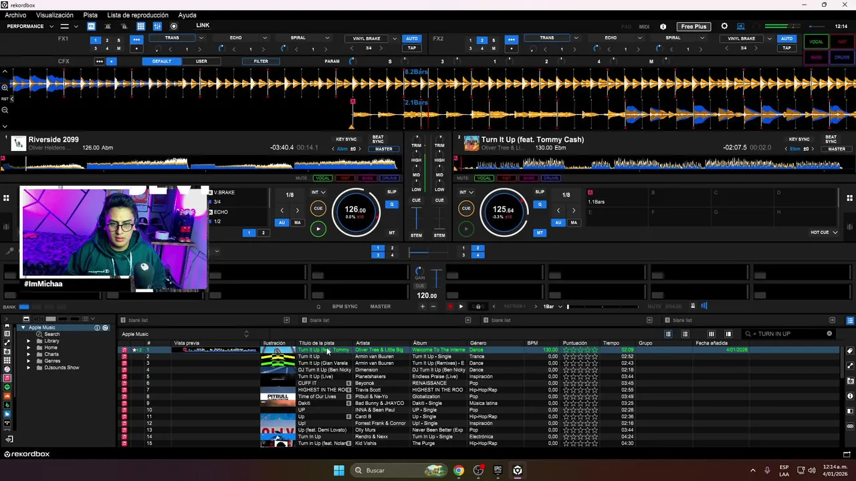Open Lista de reproducción menu
Image resolution: width=856 pixels, height=481 pixels.
[x=138, y=15]
